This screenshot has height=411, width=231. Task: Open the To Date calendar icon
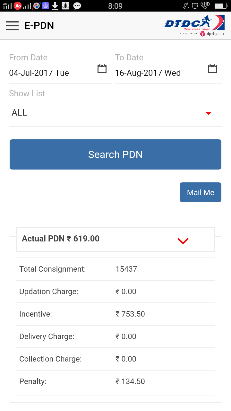pos(212,69)
